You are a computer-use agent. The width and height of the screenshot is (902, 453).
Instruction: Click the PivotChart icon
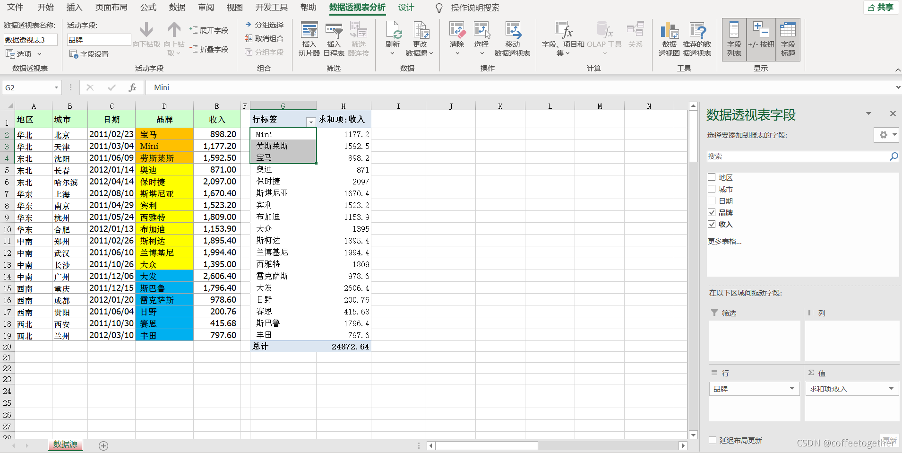pos(669,30)
